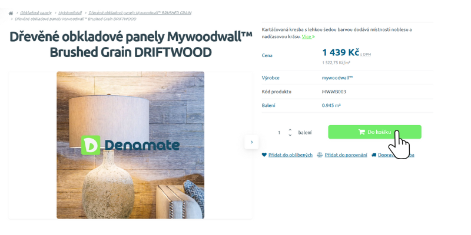
Task: Click the green Denamate logo icon
Action: (x=91, y=145)
